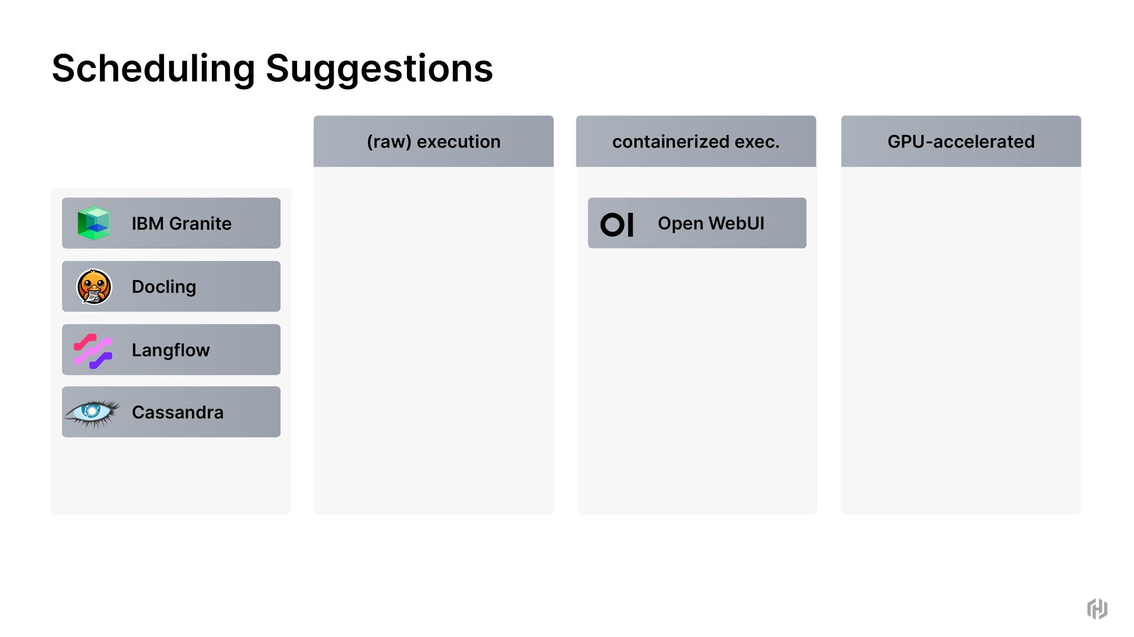Click the HashiCorp logo in the corner
Viewport: 1134px width, 637px height.
click(1097, 609)
